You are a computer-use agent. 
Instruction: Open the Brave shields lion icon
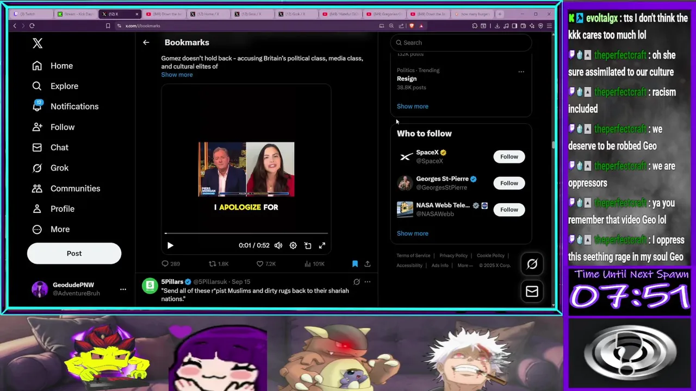coord(411,26)
